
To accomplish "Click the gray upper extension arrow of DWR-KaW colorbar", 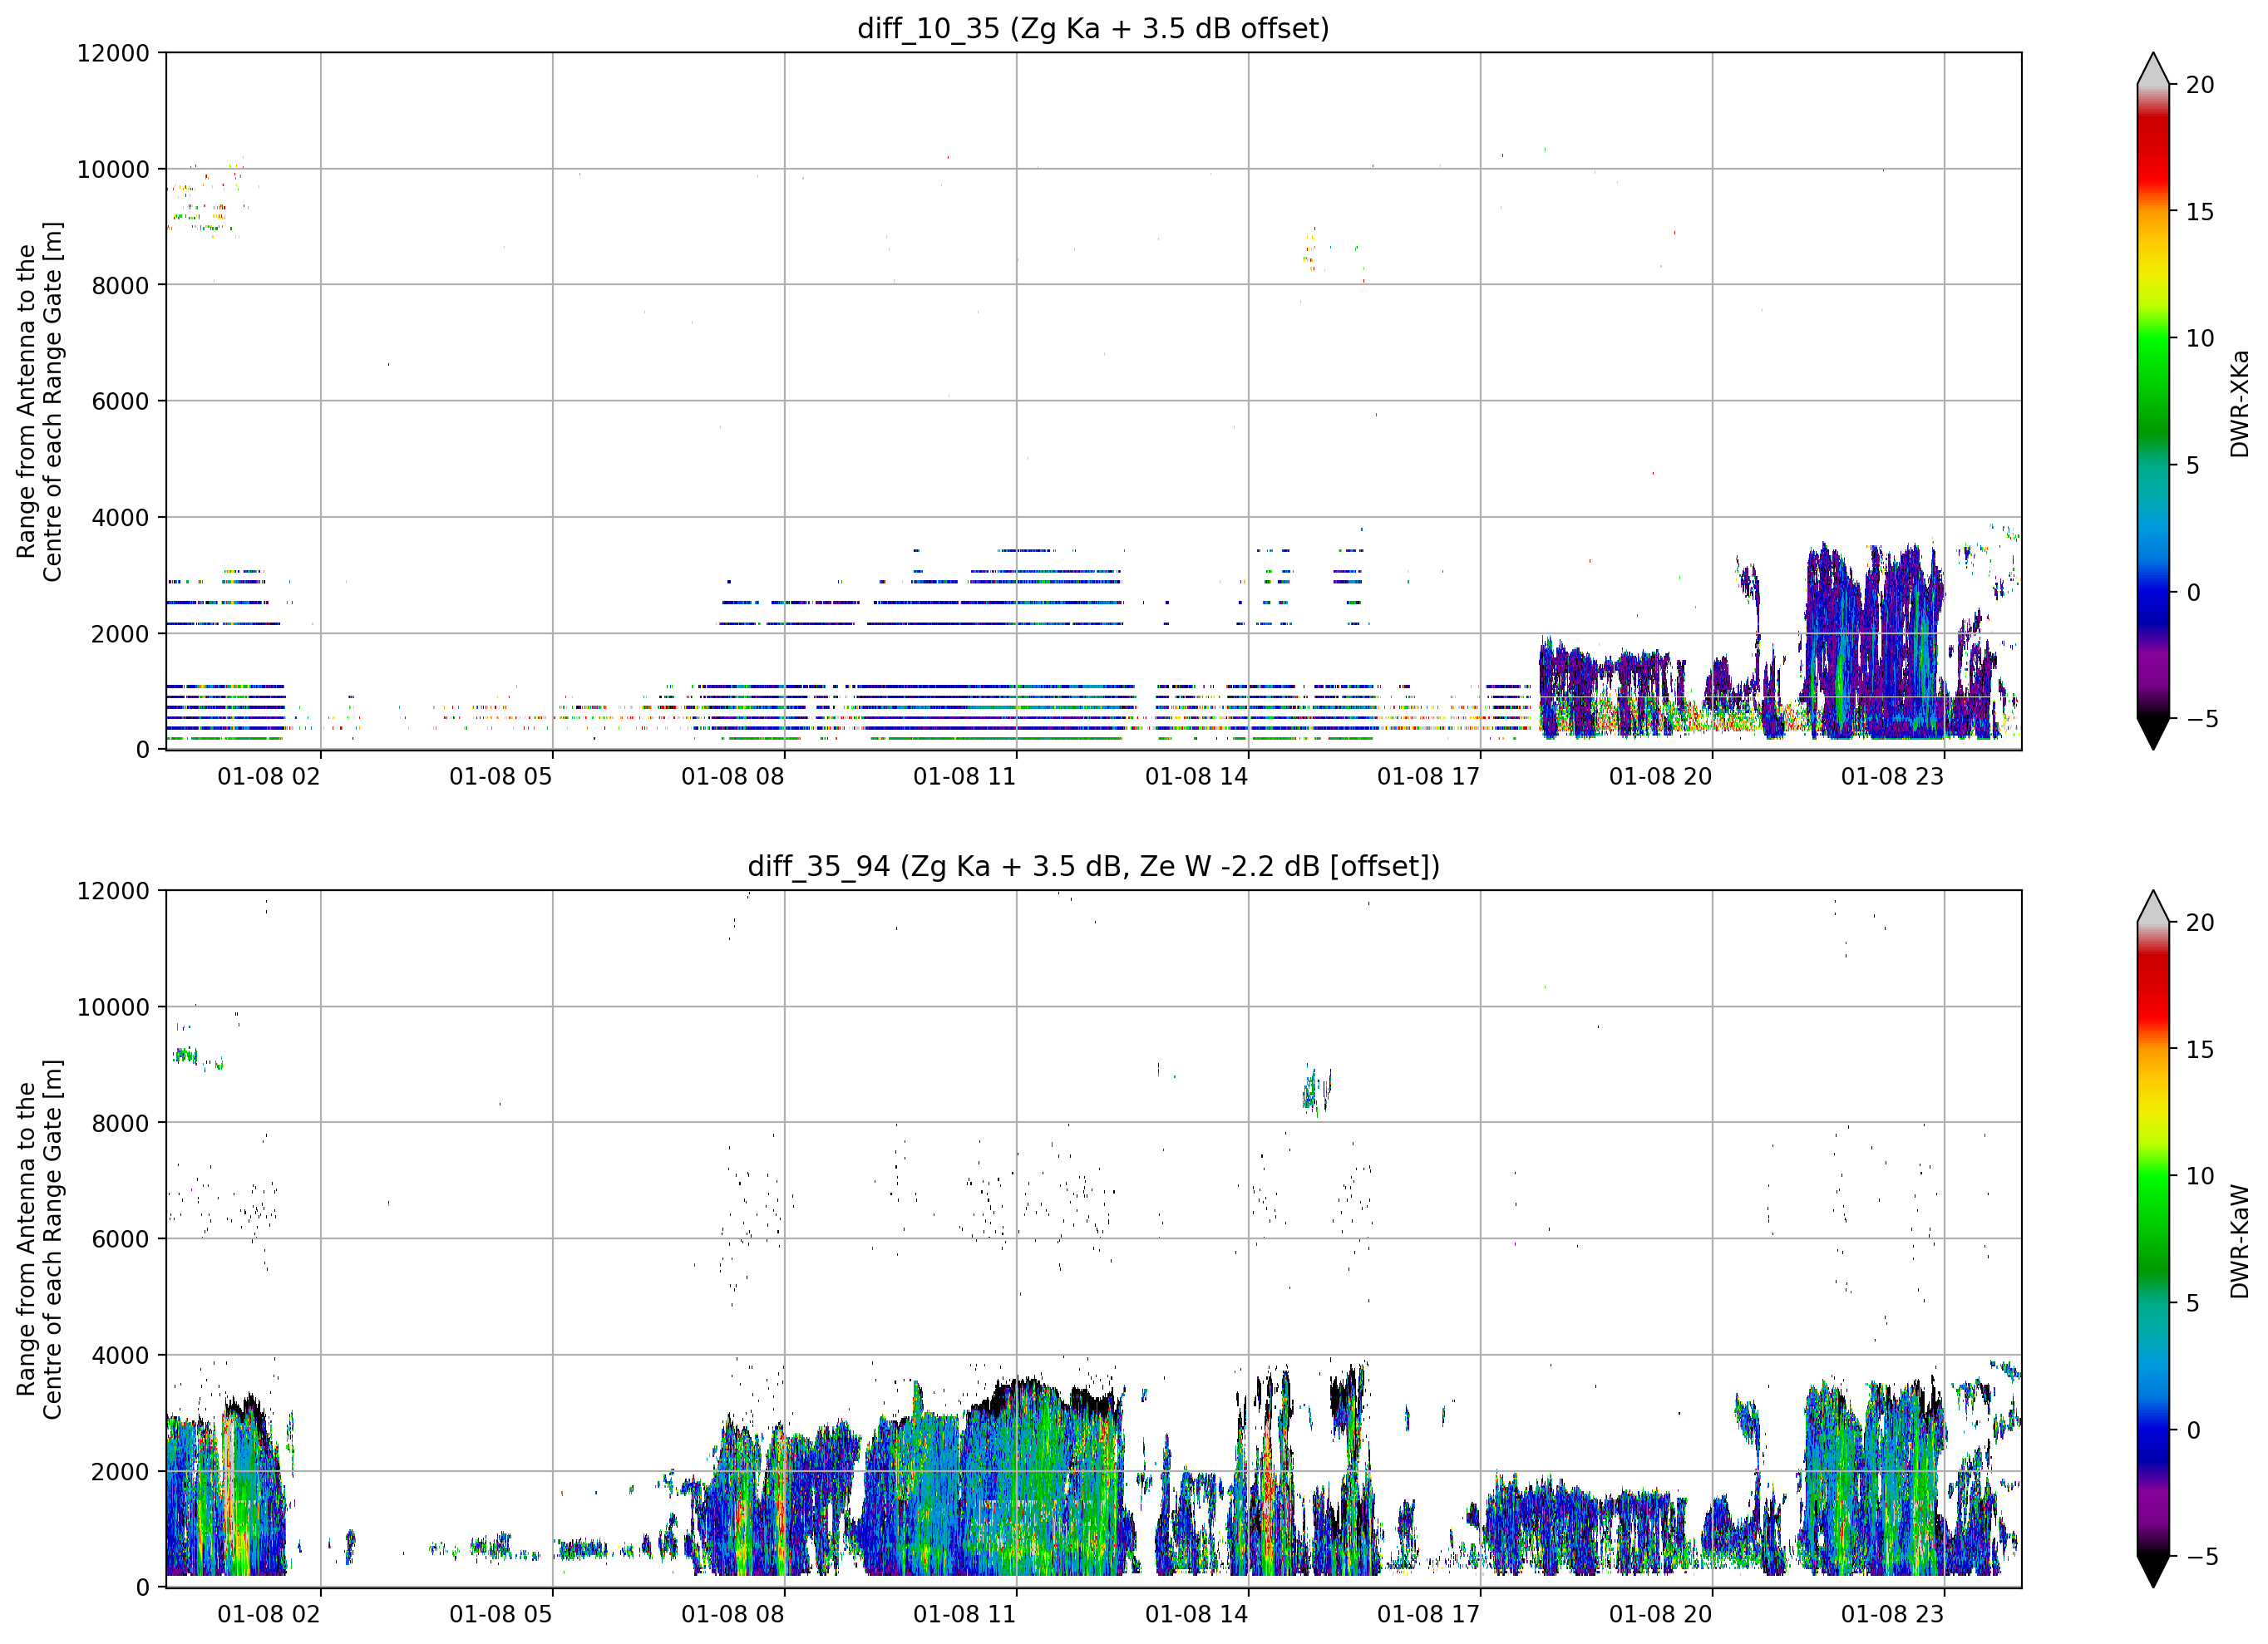I will [x=2153, y=908].
